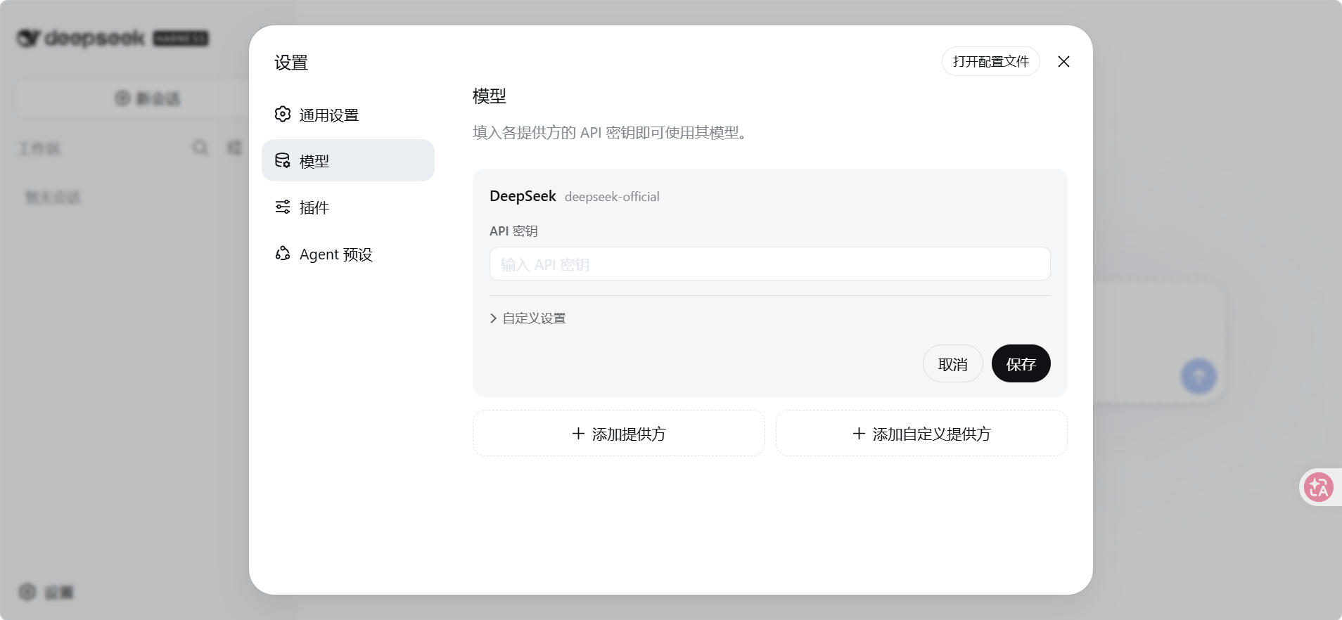Screen dimensions: 1342x620
Task: Click the 打开配置文件 button
Action: [990, 62]
